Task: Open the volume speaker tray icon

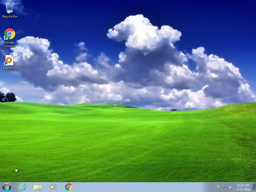Action: 231,187
